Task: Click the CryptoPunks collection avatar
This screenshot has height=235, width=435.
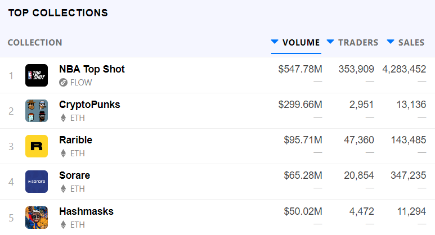Action: (37, 111)
